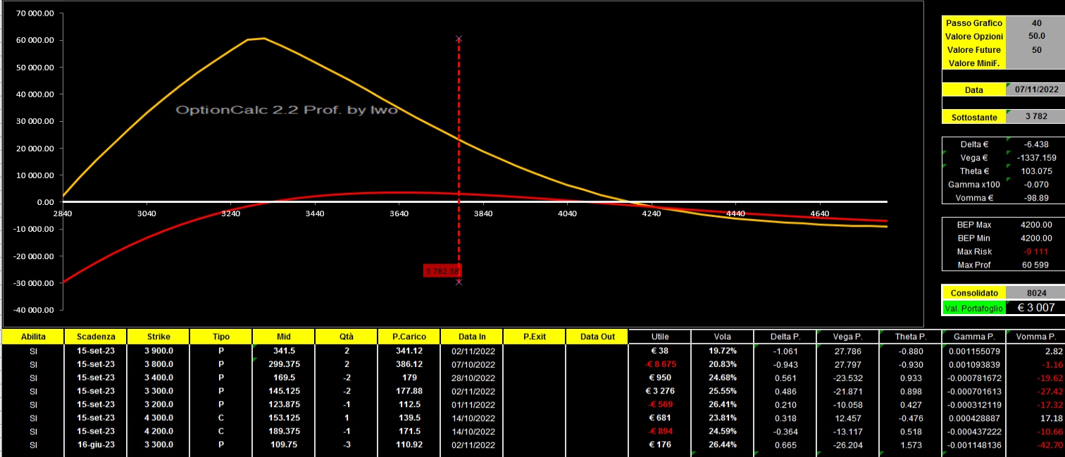The width and height of the screenshot is (1065, 457).
Task: Click the Strike cell 3 900.0
Action: (x=158, y=351)
